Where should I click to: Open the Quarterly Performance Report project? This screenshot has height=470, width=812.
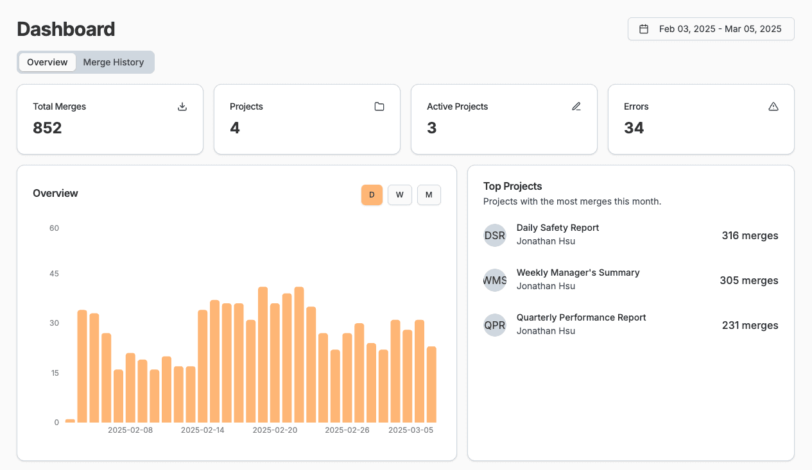point(581,317)
